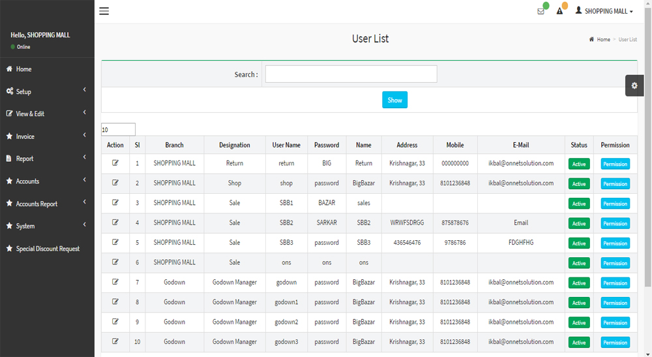Image resolution: width=652 pixels, height=357 pixels.
Task: Click the E-Mail column header
Action: 520,145
